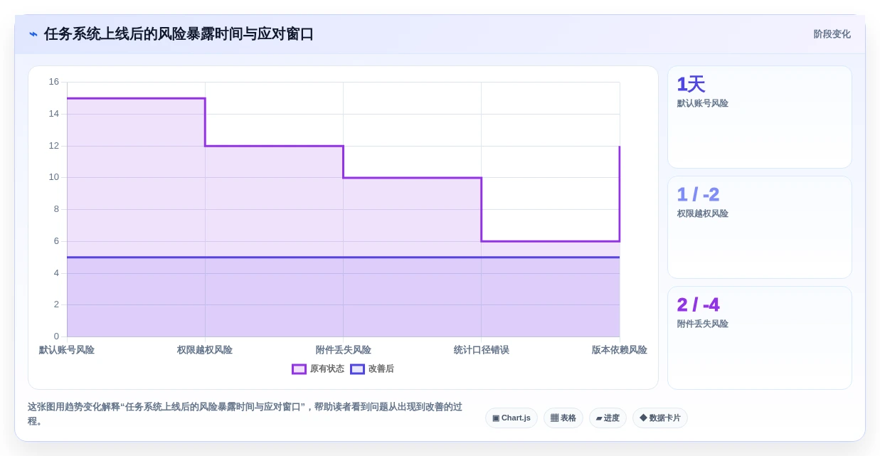The height and width of the screenshot is (456, 880).
Task: Click the 附件丢失风险 x-axis label
Action: (344, 350)
